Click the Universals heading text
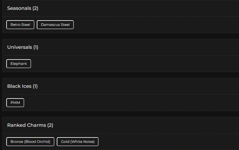This screenshot has width=239, height=150. (x=23, y=47)
